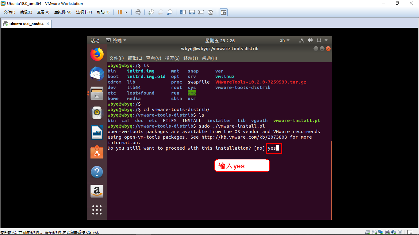The width and height of the screenshot is (419, 235).
Task: Open the 虚拟机(M) menu
Action: tap(63, 12)
